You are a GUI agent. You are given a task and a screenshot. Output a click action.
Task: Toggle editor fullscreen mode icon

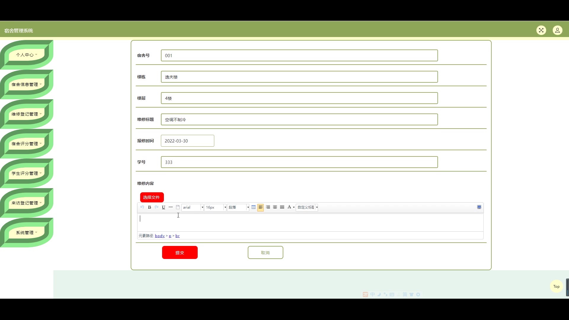(479, 207)
